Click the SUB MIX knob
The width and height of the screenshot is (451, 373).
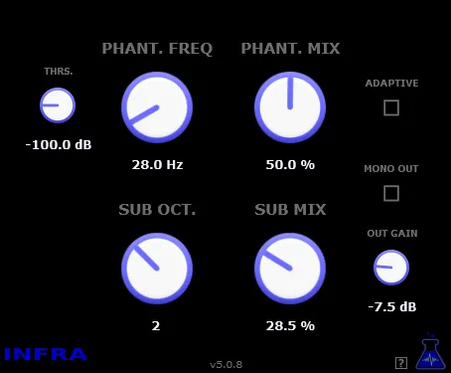290,269
